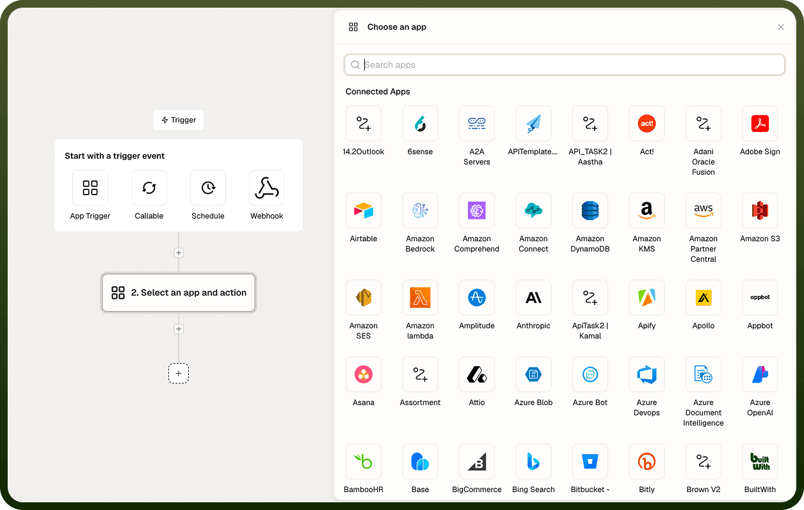Open step 2 Select an app and action
The image size is (804, 510).
179,292
